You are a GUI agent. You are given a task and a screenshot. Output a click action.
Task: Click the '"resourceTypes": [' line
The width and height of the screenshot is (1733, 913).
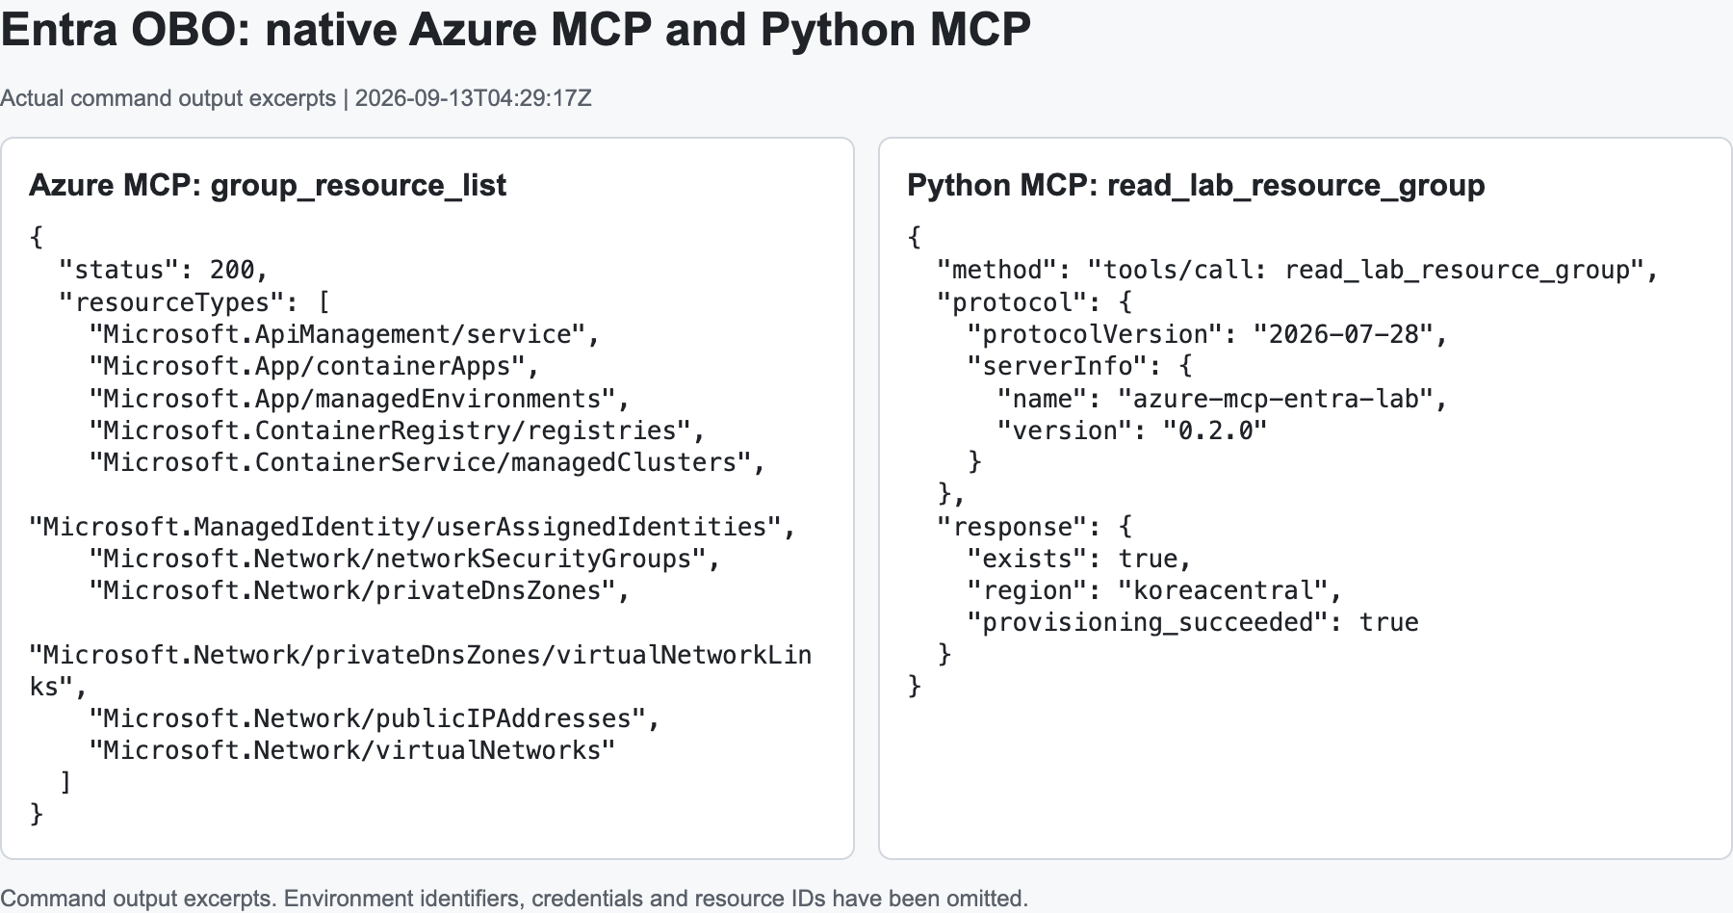pos(194,302)
